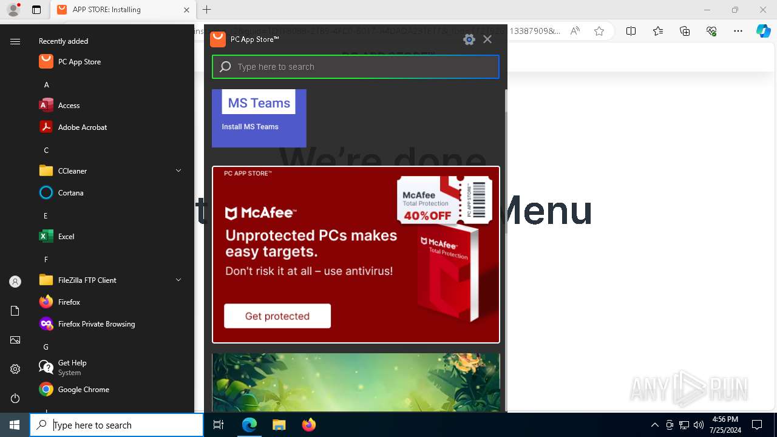Open Get Help app
Viewport: 777px width, 437px height.
[112, 368]
